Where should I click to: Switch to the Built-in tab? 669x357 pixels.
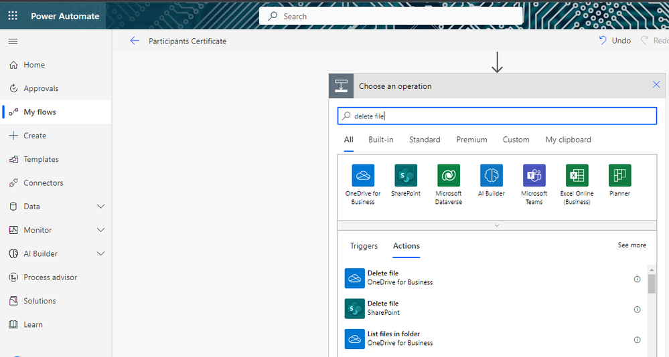tap(381, 140)
